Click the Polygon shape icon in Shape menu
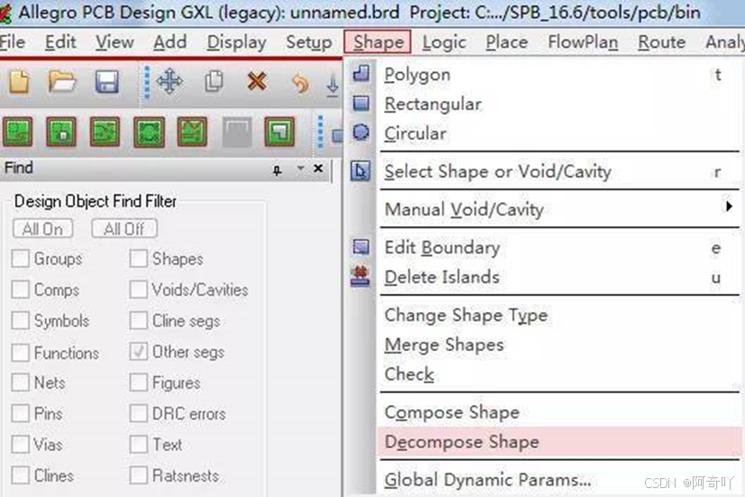This screenshot has width=745, height=497. coord(361,73)
